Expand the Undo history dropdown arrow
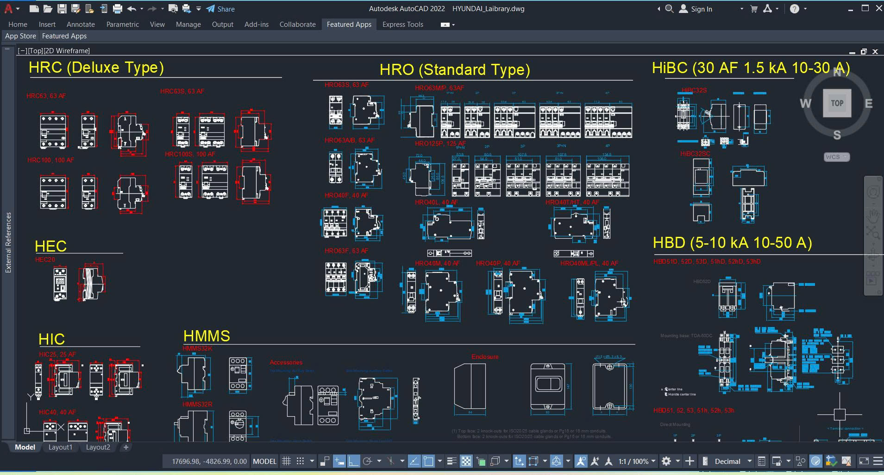 click(x=142, y=9)
